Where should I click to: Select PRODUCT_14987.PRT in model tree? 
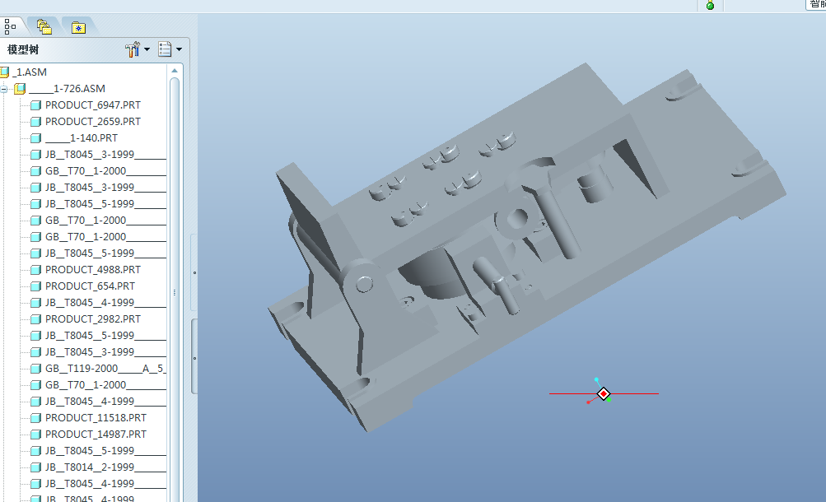[x=96, y=435]
